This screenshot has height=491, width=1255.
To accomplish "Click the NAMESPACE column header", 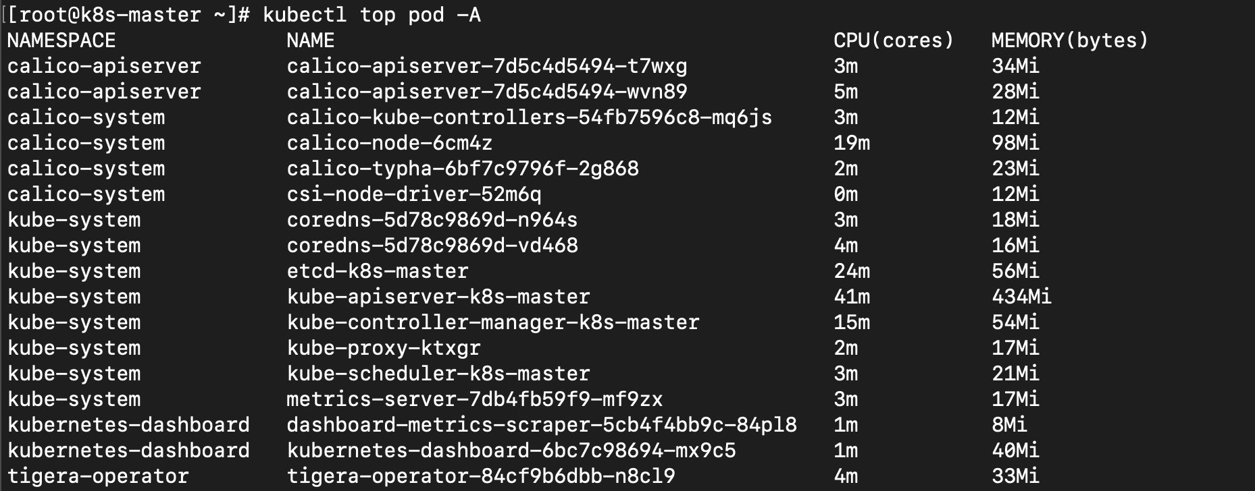I will (x=61, y=40).
